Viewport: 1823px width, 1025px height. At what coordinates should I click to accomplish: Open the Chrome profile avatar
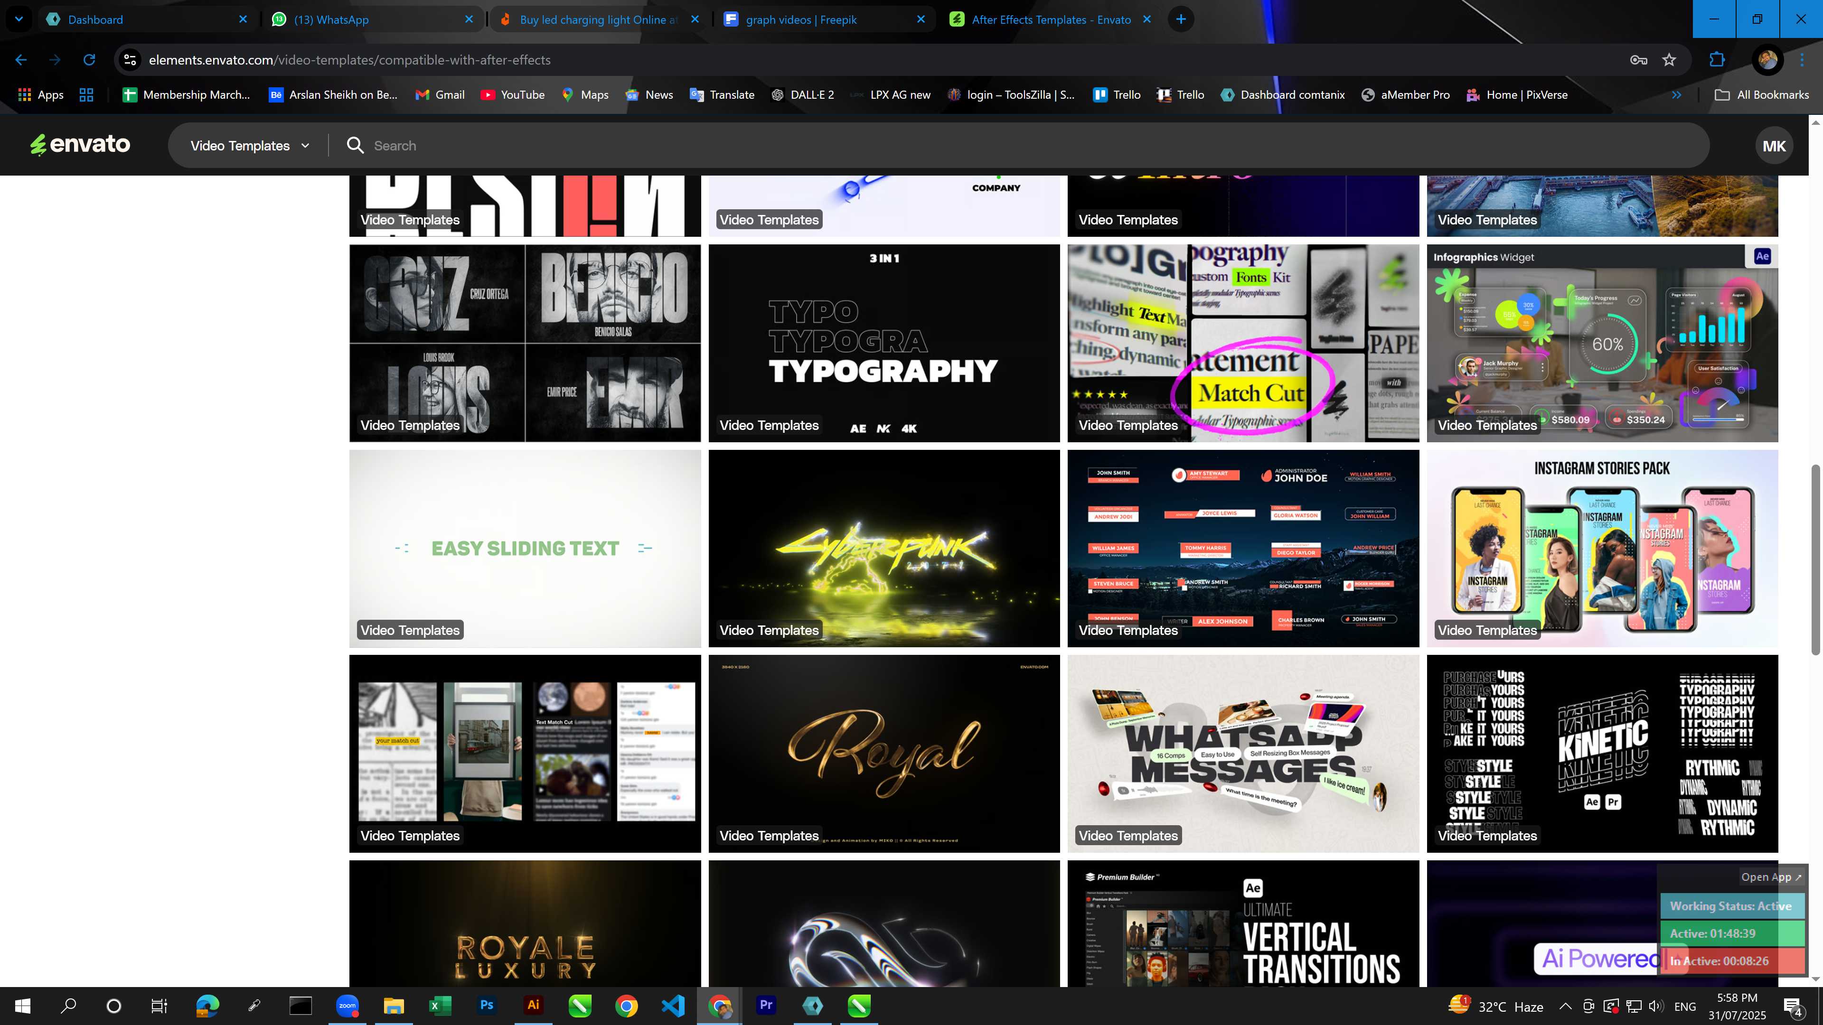pos(1767,60)
